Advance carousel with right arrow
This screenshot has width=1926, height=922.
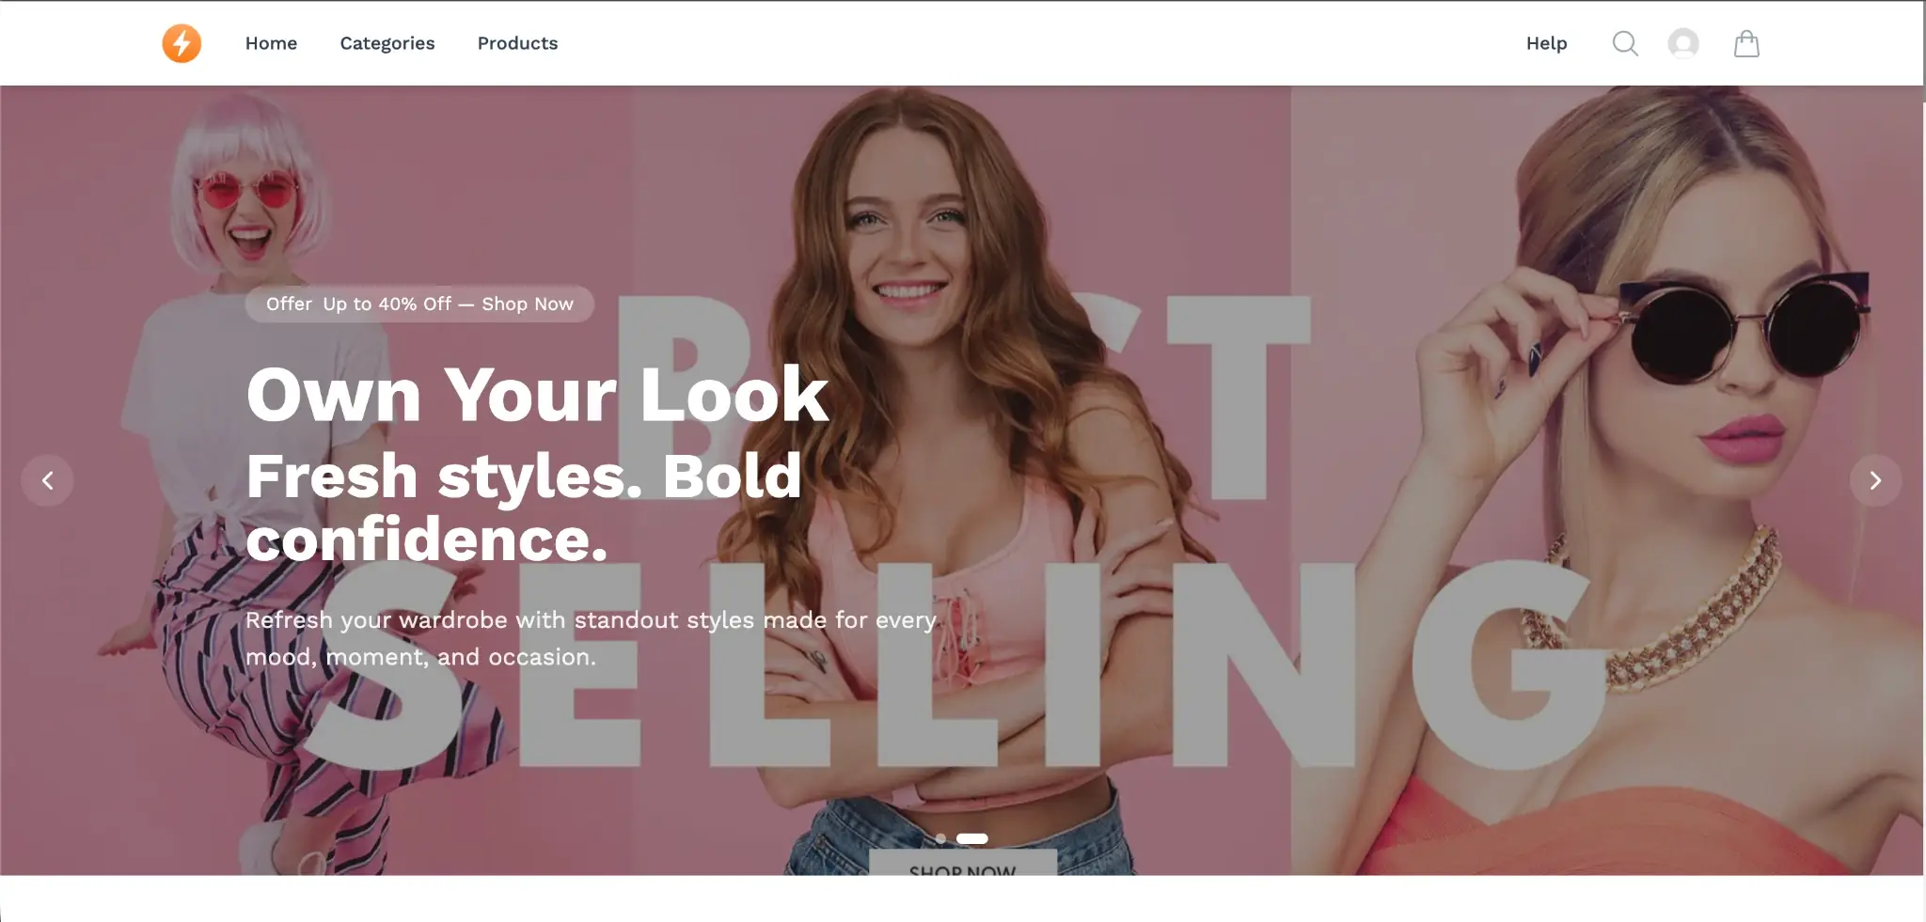(1875, 480)
